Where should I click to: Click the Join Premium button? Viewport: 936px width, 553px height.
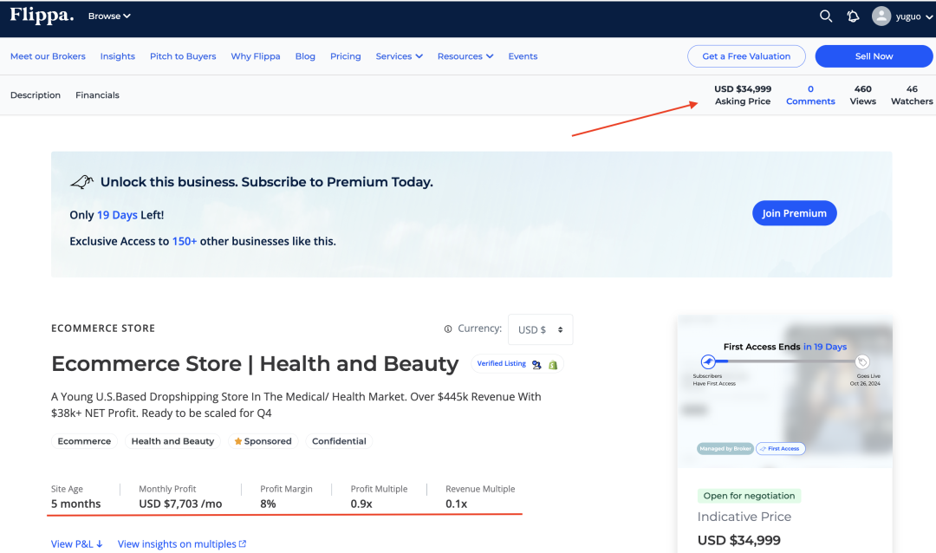pyautogui.click(x=795, y=213)
